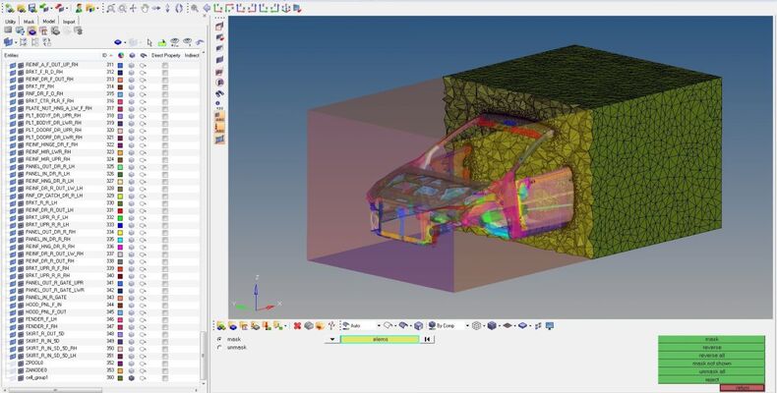Click the person user profile icon
Screen dimensions: 777x393
(x=78, y=8)
